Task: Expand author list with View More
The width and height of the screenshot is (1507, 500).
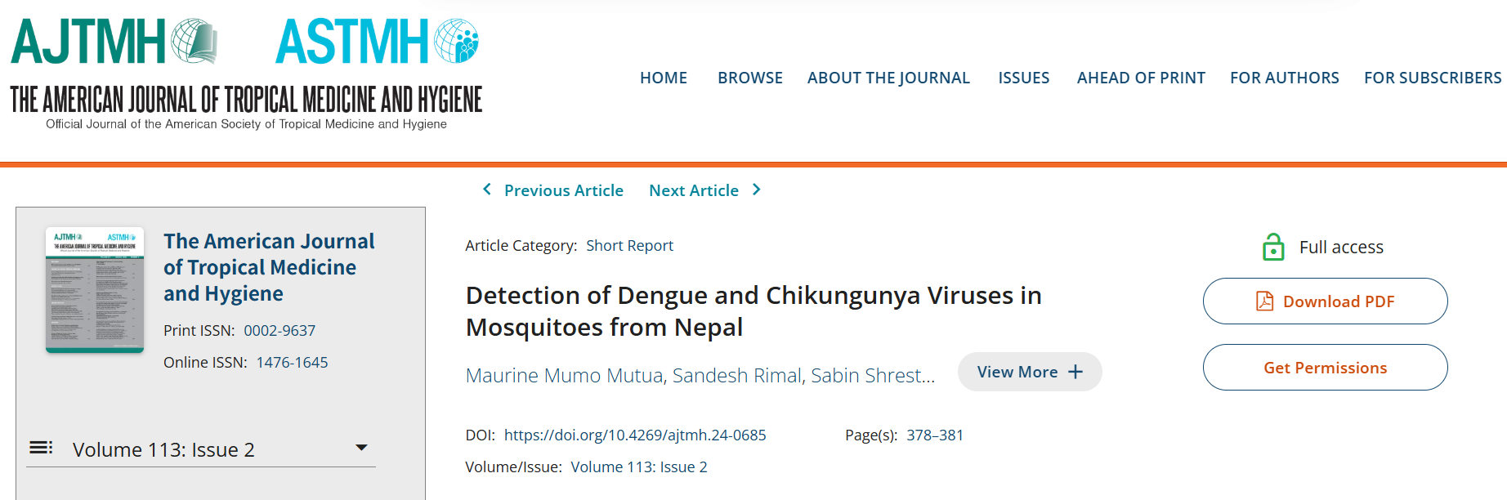Action: click(x=1029, y=372)
